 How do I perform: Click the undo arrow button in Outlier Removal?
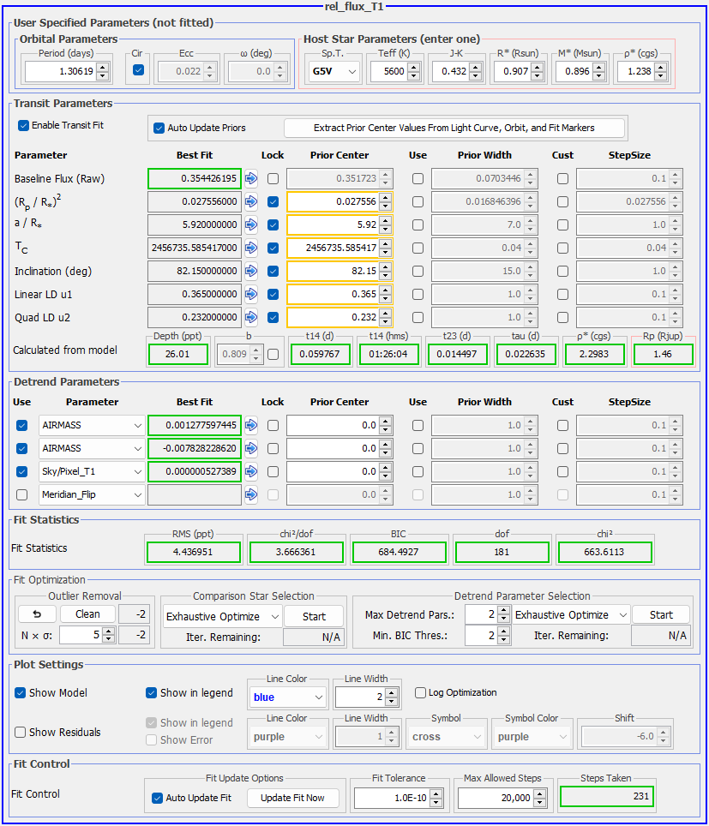(37, 614)
